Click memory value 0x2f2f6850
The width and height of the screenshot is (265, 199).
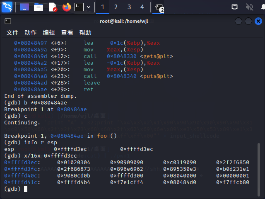point(233,163)
